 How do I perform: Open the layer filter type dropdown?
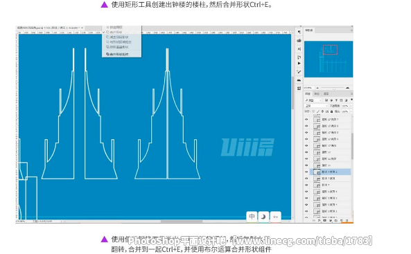pyautogui.click(x=313, y=100)
